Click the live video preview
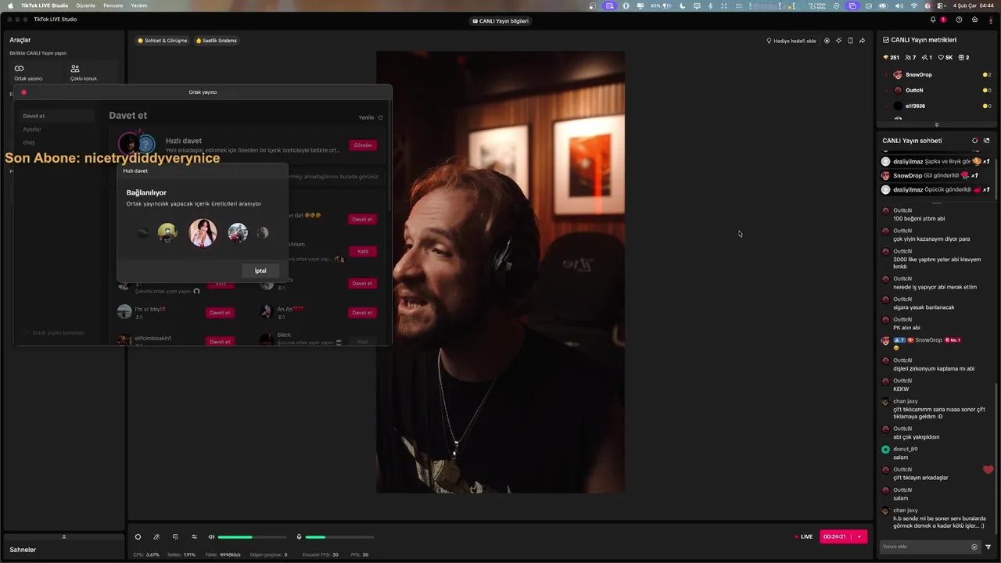Image resolution: width=1001 pixels, height=563 pixels. pos(500,272)
